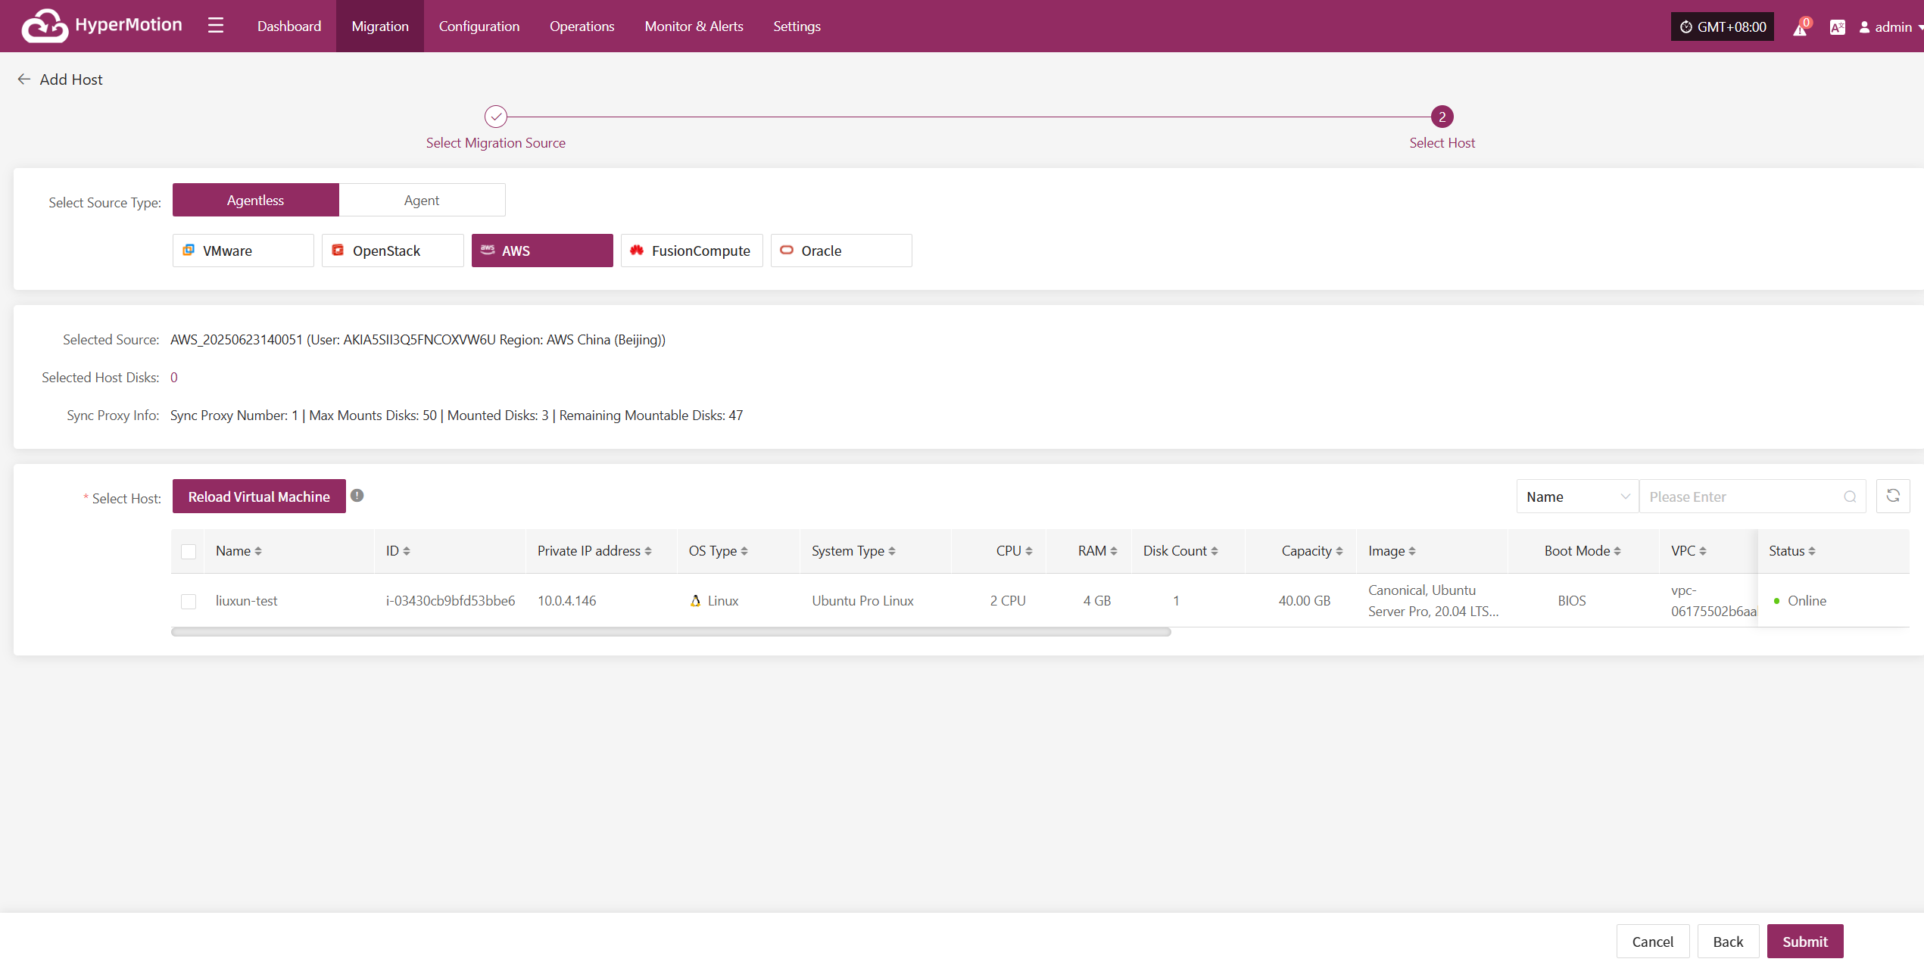Click the GMT+08:00 timezone indicator
The width and height of the screenshot is (1924, 962).
click(x=1722, y=26)
